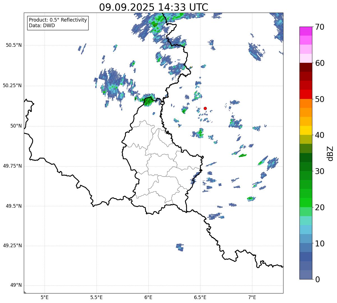Viewport: 337px width, 303px height.
Task: Click the latitude label "50°N"
Action: pos(16,126)
